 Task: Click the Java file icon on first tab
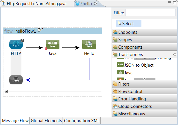tap(4, 4)
